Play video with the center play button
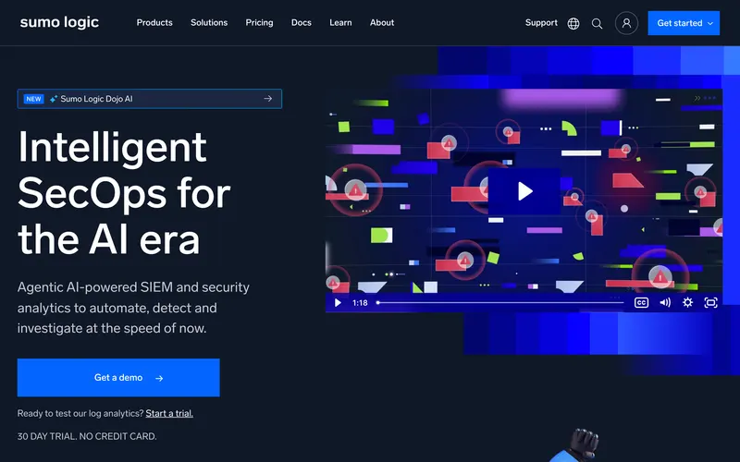This screenshot has width=740, height=462. (524, 191)
